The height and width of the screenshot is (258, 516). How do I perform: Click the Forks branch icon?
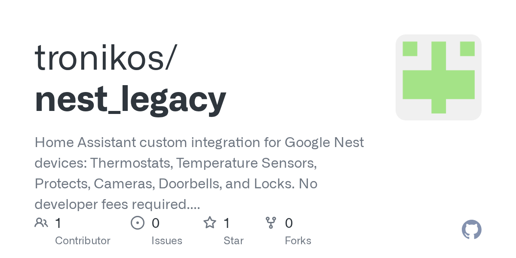271,223
